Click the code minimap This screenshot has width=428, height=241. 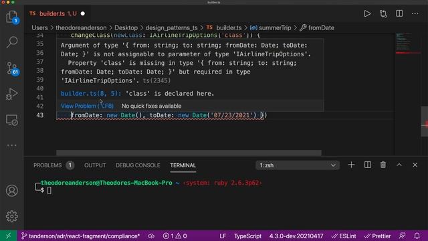[x=408, y=44]
